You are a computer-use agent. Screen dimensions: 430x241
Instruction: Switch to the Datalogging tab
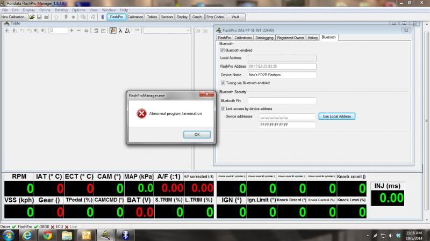(264, 38)
